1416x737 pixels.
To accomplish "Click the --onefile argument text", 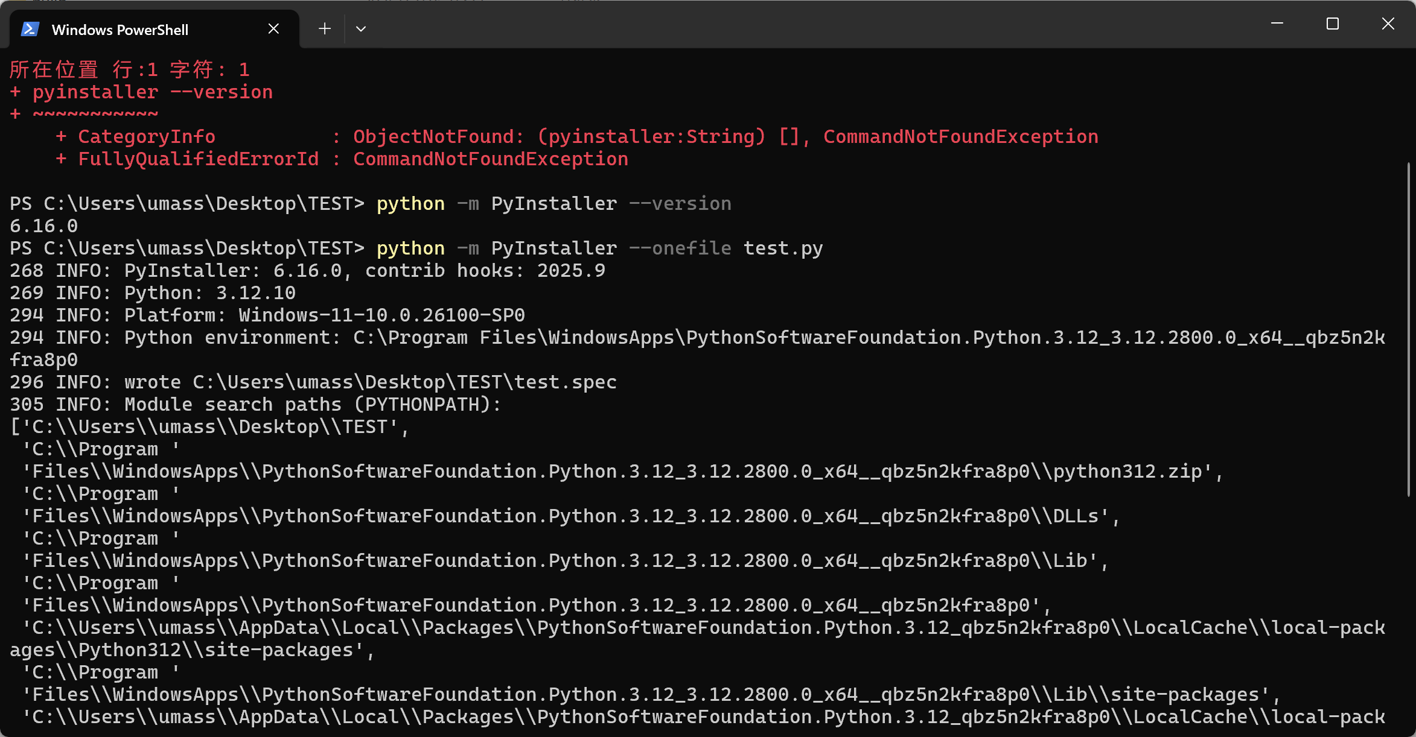I will 680,248.
